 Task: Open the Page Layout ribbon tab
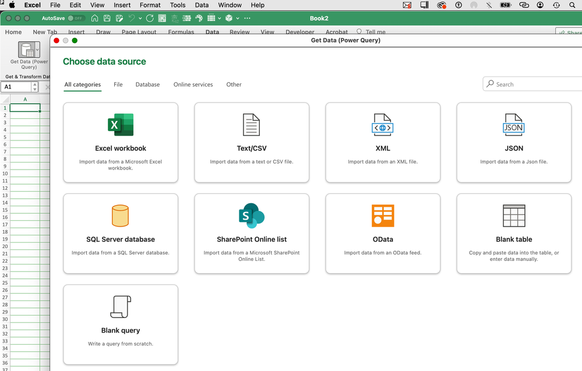(139, 32)
